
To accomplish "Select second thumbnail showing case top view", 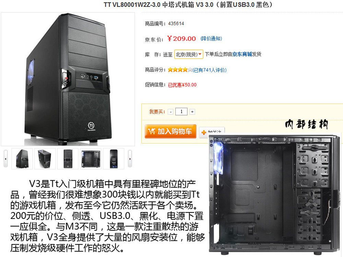I will click(45, 159).
